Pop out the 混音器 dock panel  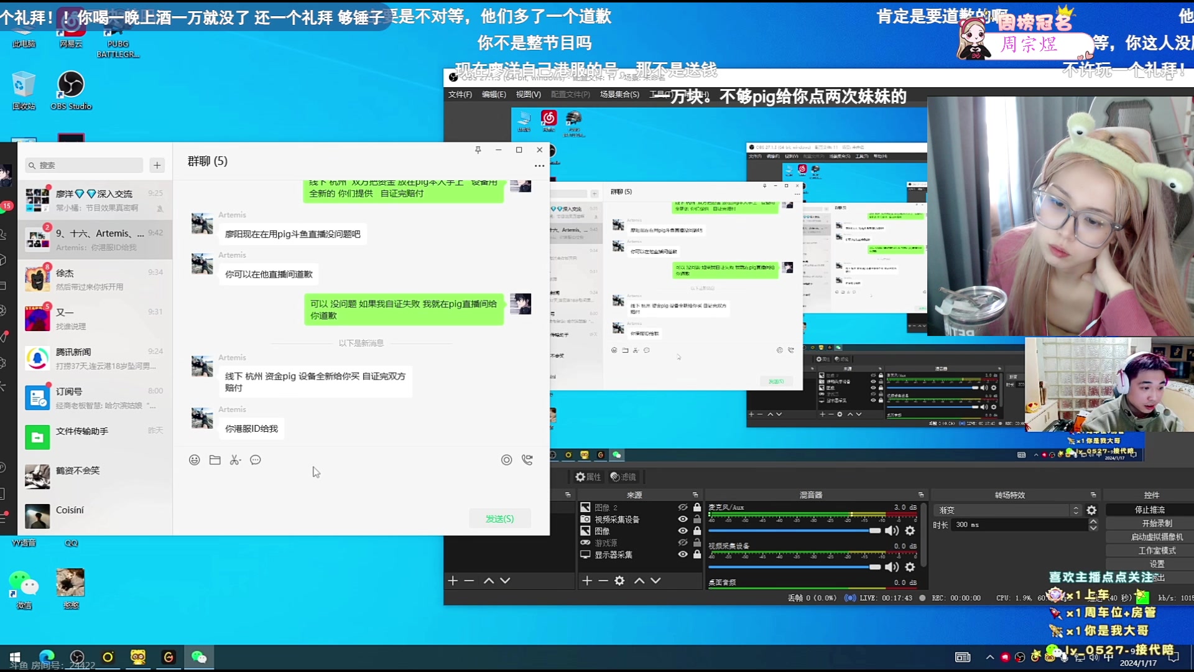pyautogui.click(x=921, y=495)
